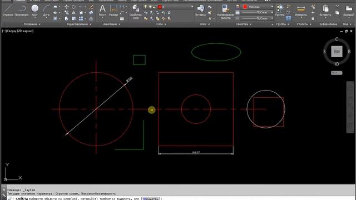Activate the Mirror tool icon

(73, 12)
